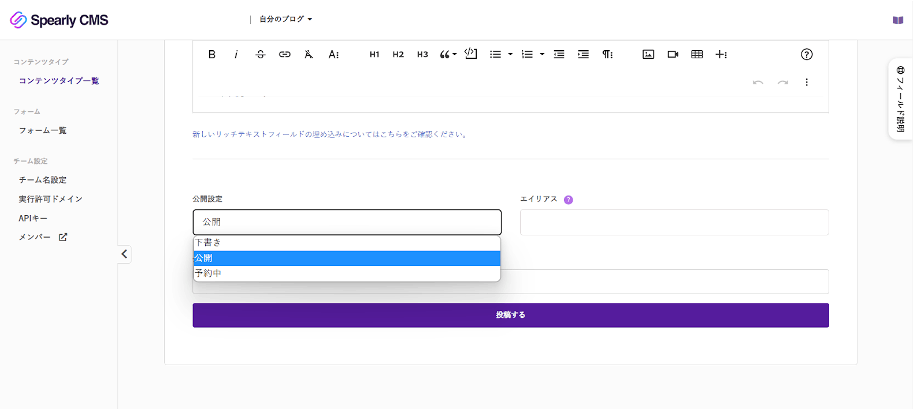Apply strikethrough formatting
Viewport: 913px width, 409px height.
261,54
